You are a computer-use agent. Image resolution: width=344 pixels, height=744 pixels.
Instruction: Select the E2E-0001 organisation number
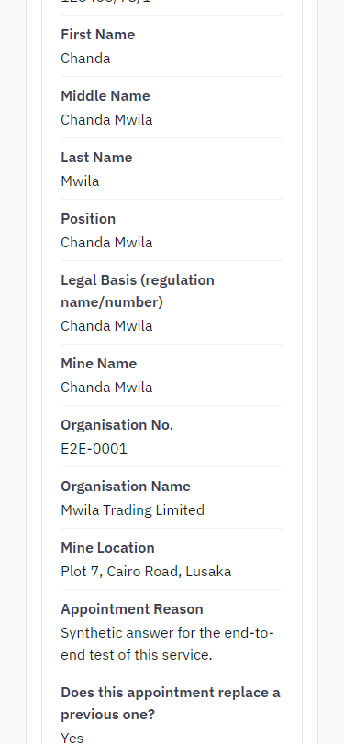tap(94, 448)
